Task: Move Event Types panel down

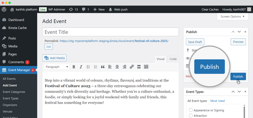Action: pos(239,92)
